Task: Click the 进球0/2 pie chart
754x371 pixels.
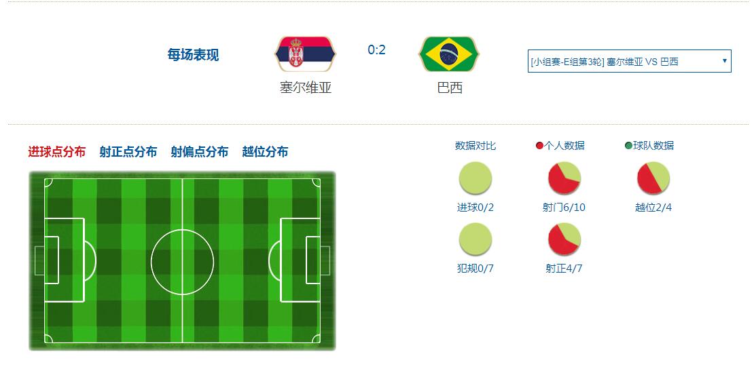Action: pos(475,178)
